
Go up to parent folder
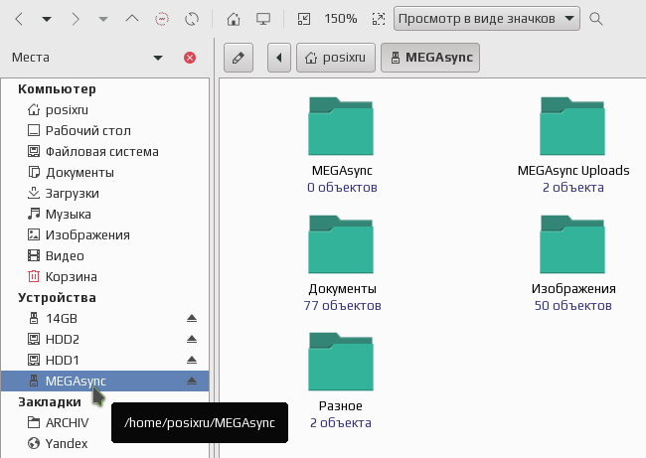[132, 19]
